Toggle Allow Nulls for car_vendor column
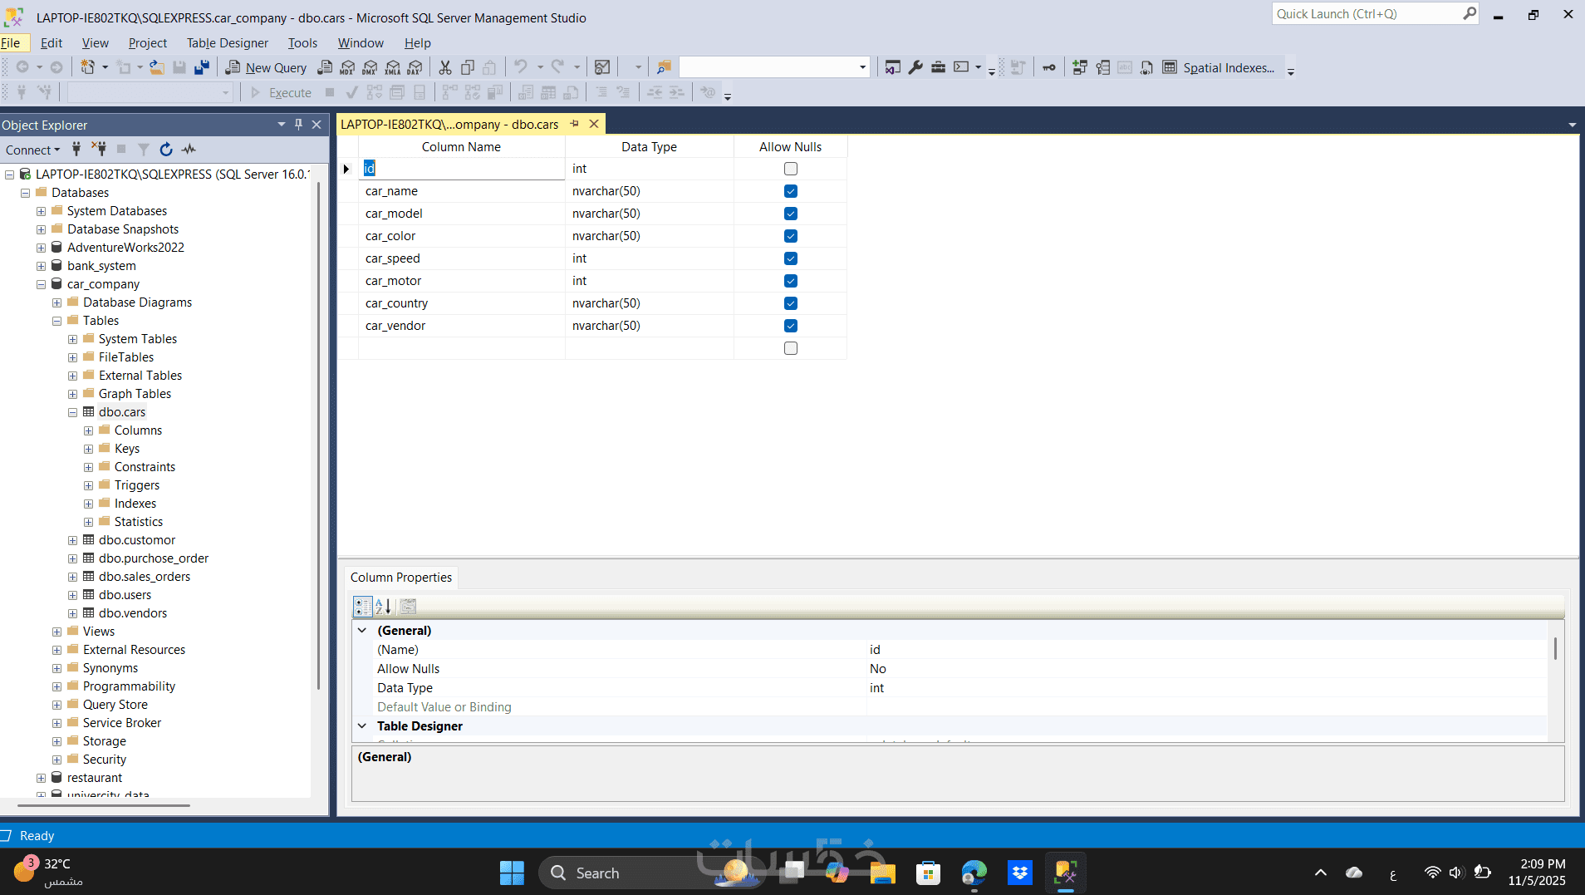The image size is (1585, 895). pos(791,326)
